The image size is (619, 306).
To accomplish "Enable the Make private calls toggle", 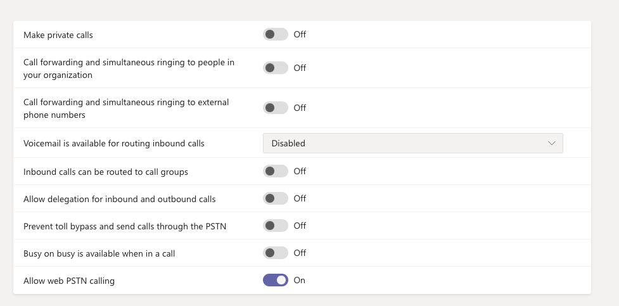I will [x=276, y=34].
